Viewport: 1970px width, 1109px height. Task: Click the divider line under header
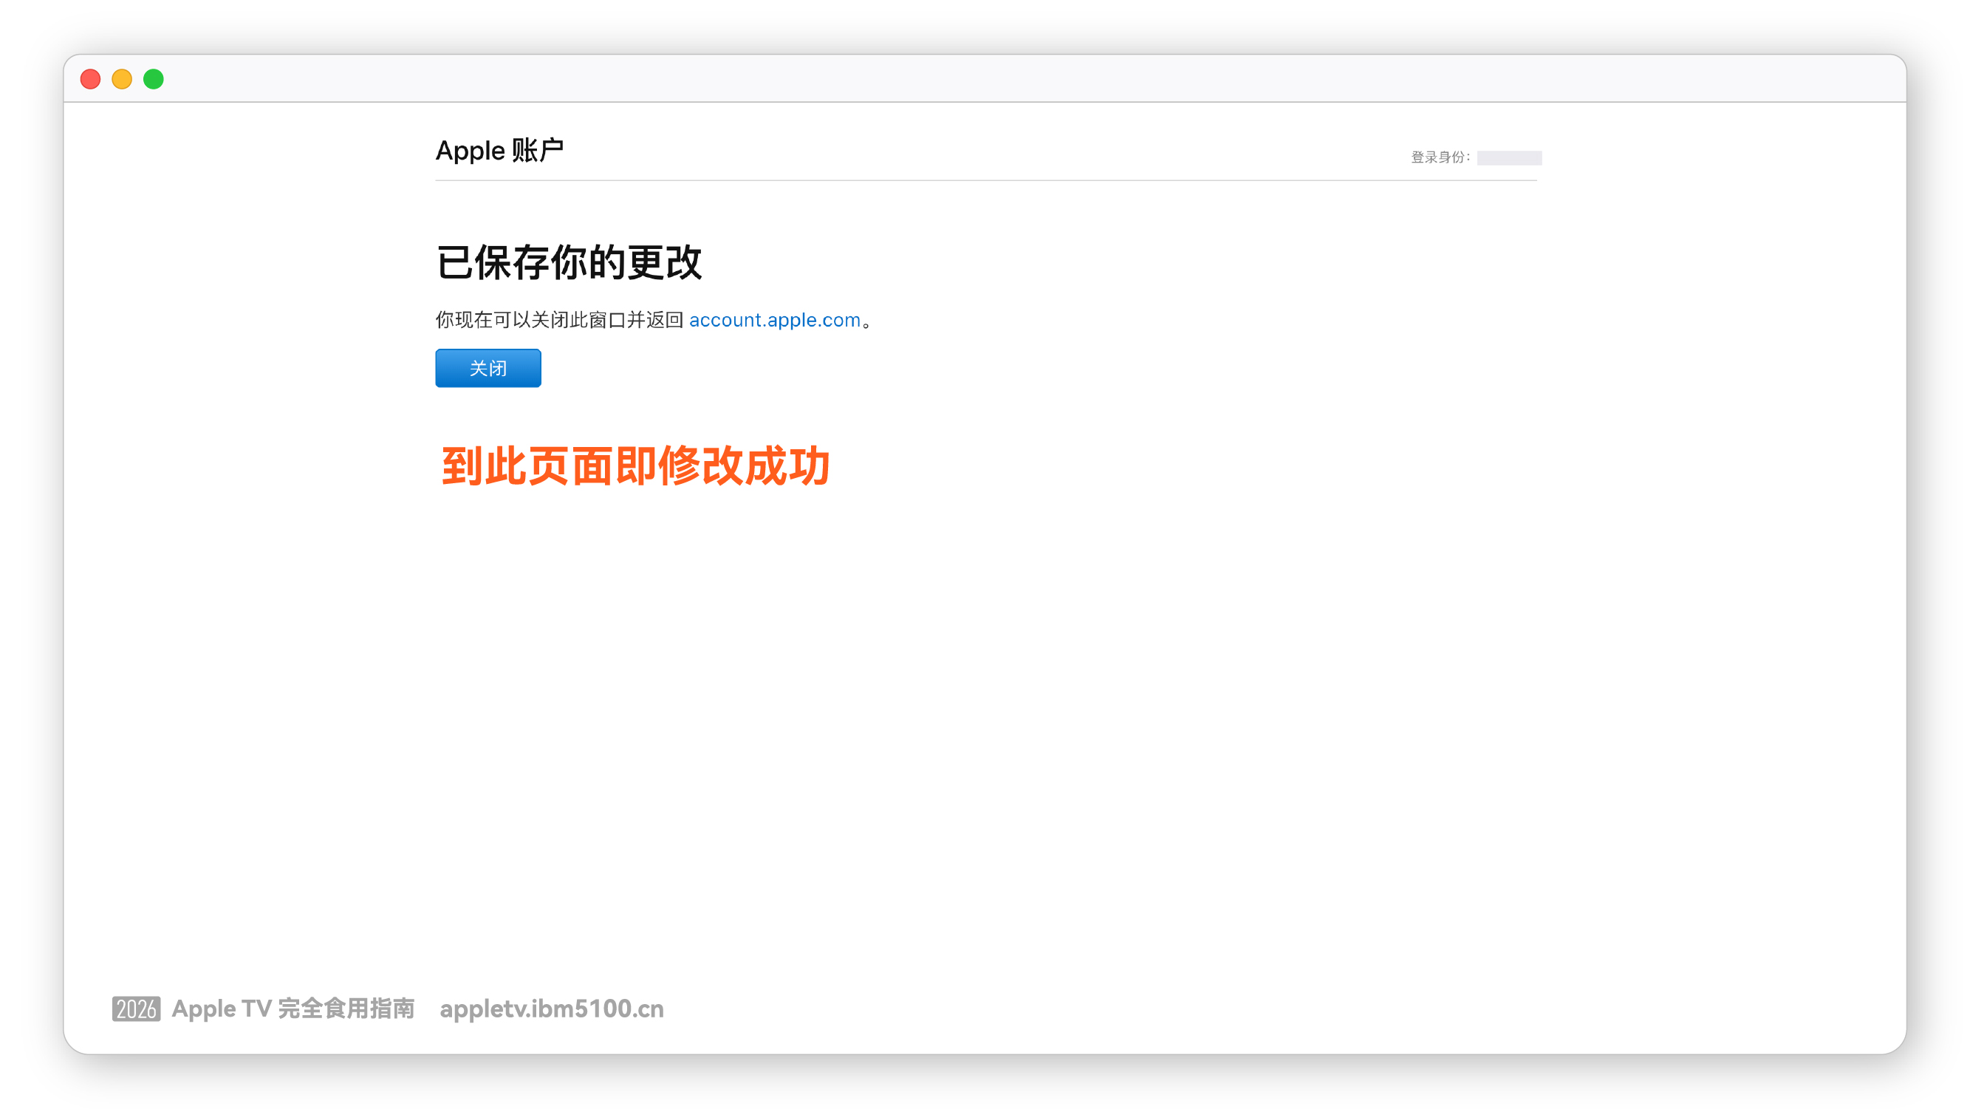click(985, 180)
